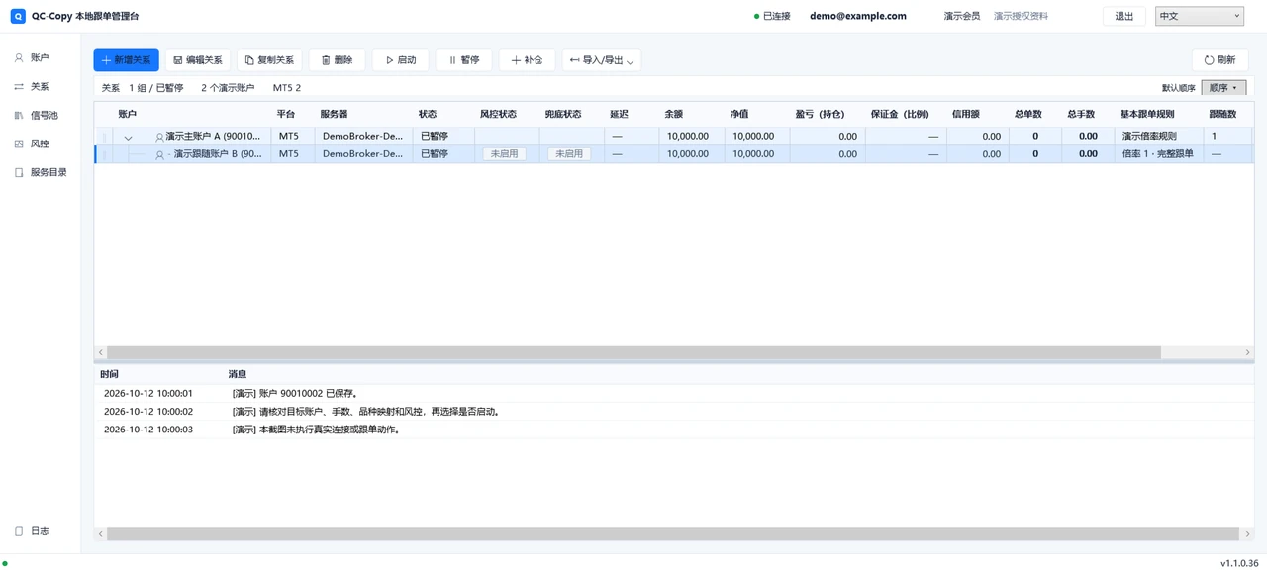Click the 基本跟单规则 column header
The width and height of the screenshot is (1267, 573).
click(1147, 114)
